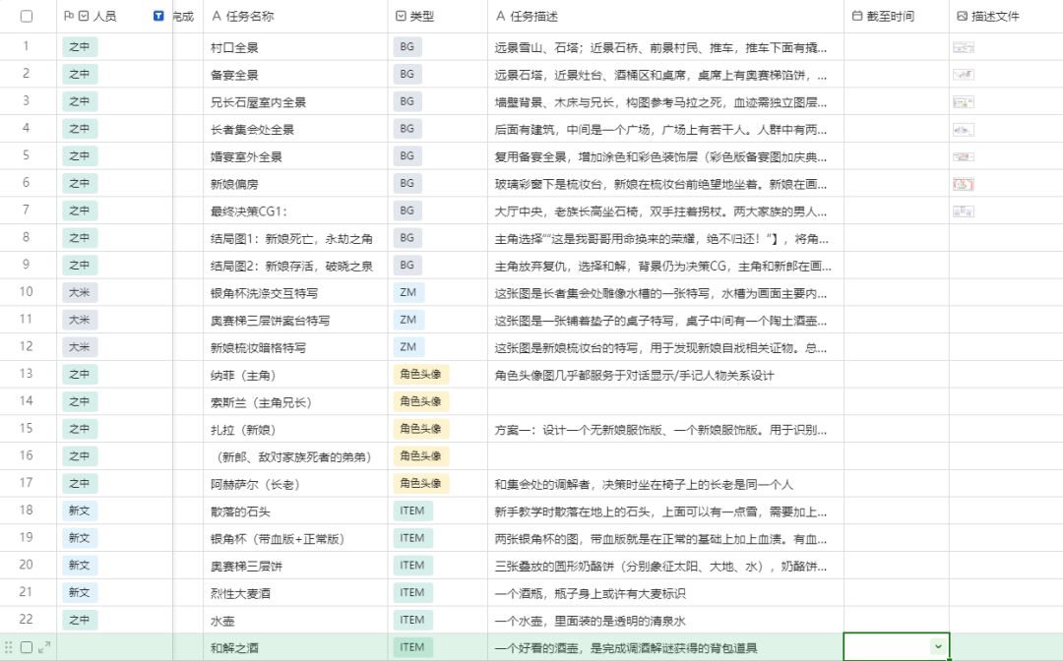Select the ZM type tag for 银角杯洗涤交互特写

click(408, 292)
